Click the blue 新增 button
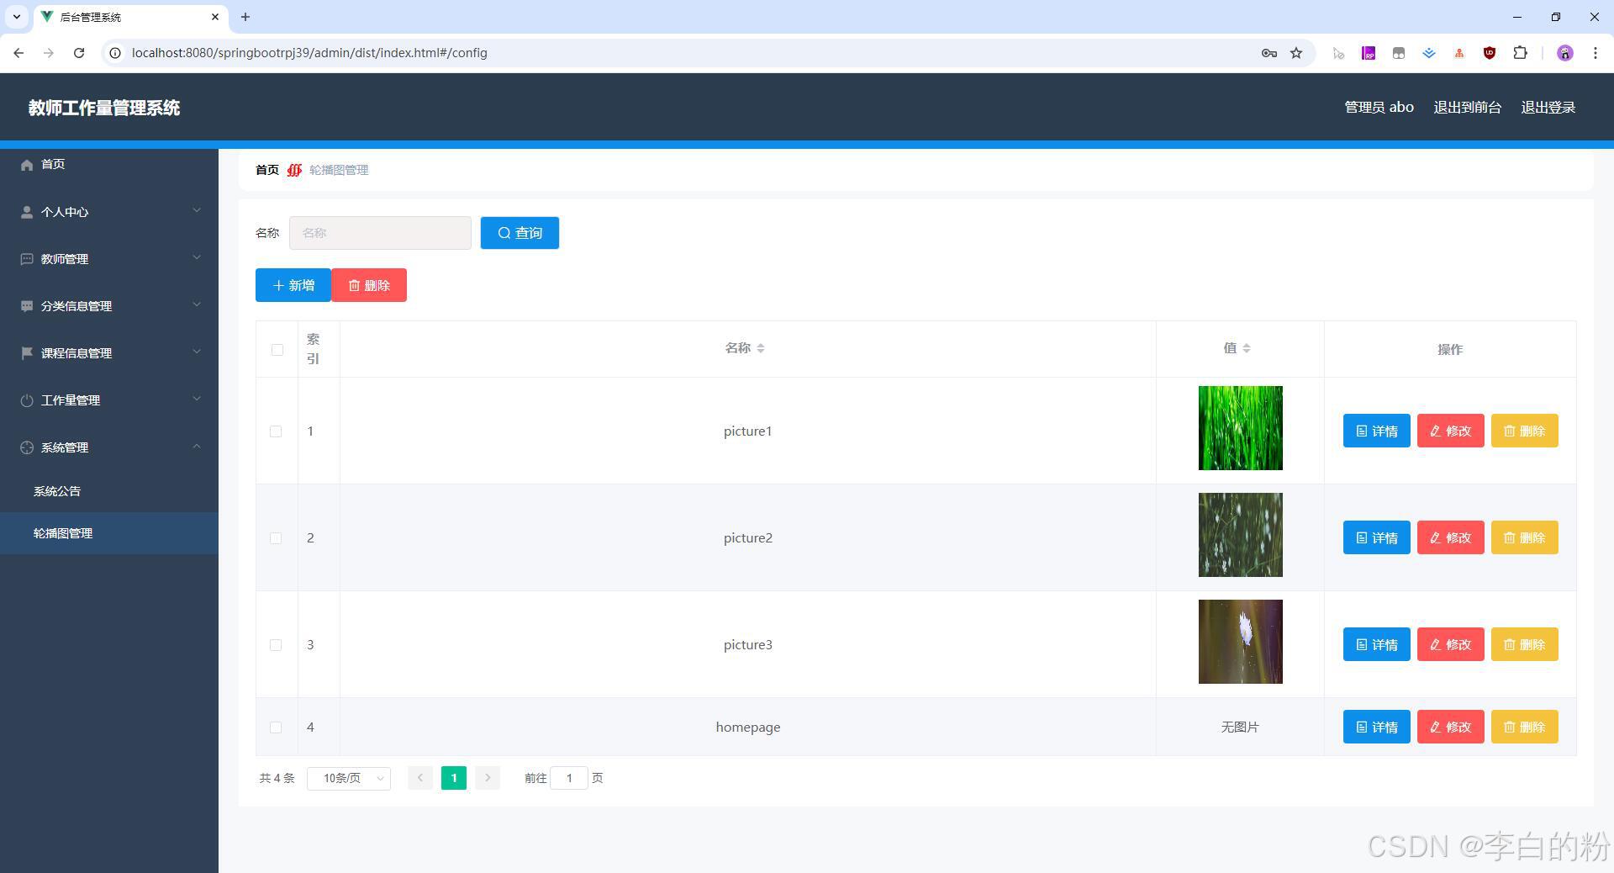 (x=293, y=285)
